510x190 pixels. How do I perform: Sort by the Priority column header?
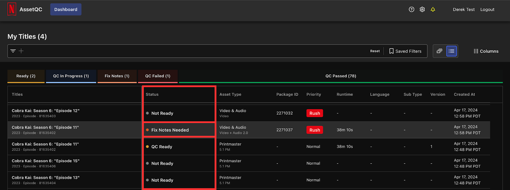click(314, 95)
